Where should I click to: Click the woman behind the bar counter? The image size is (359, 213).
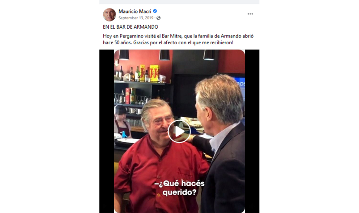122,122
